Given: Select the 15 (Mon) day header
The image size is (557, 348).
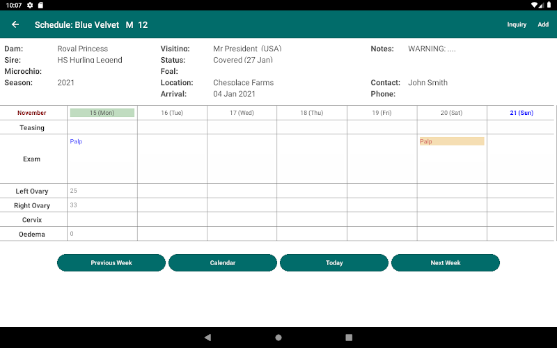Looking at the screenshot, I should tap(102, 113).
